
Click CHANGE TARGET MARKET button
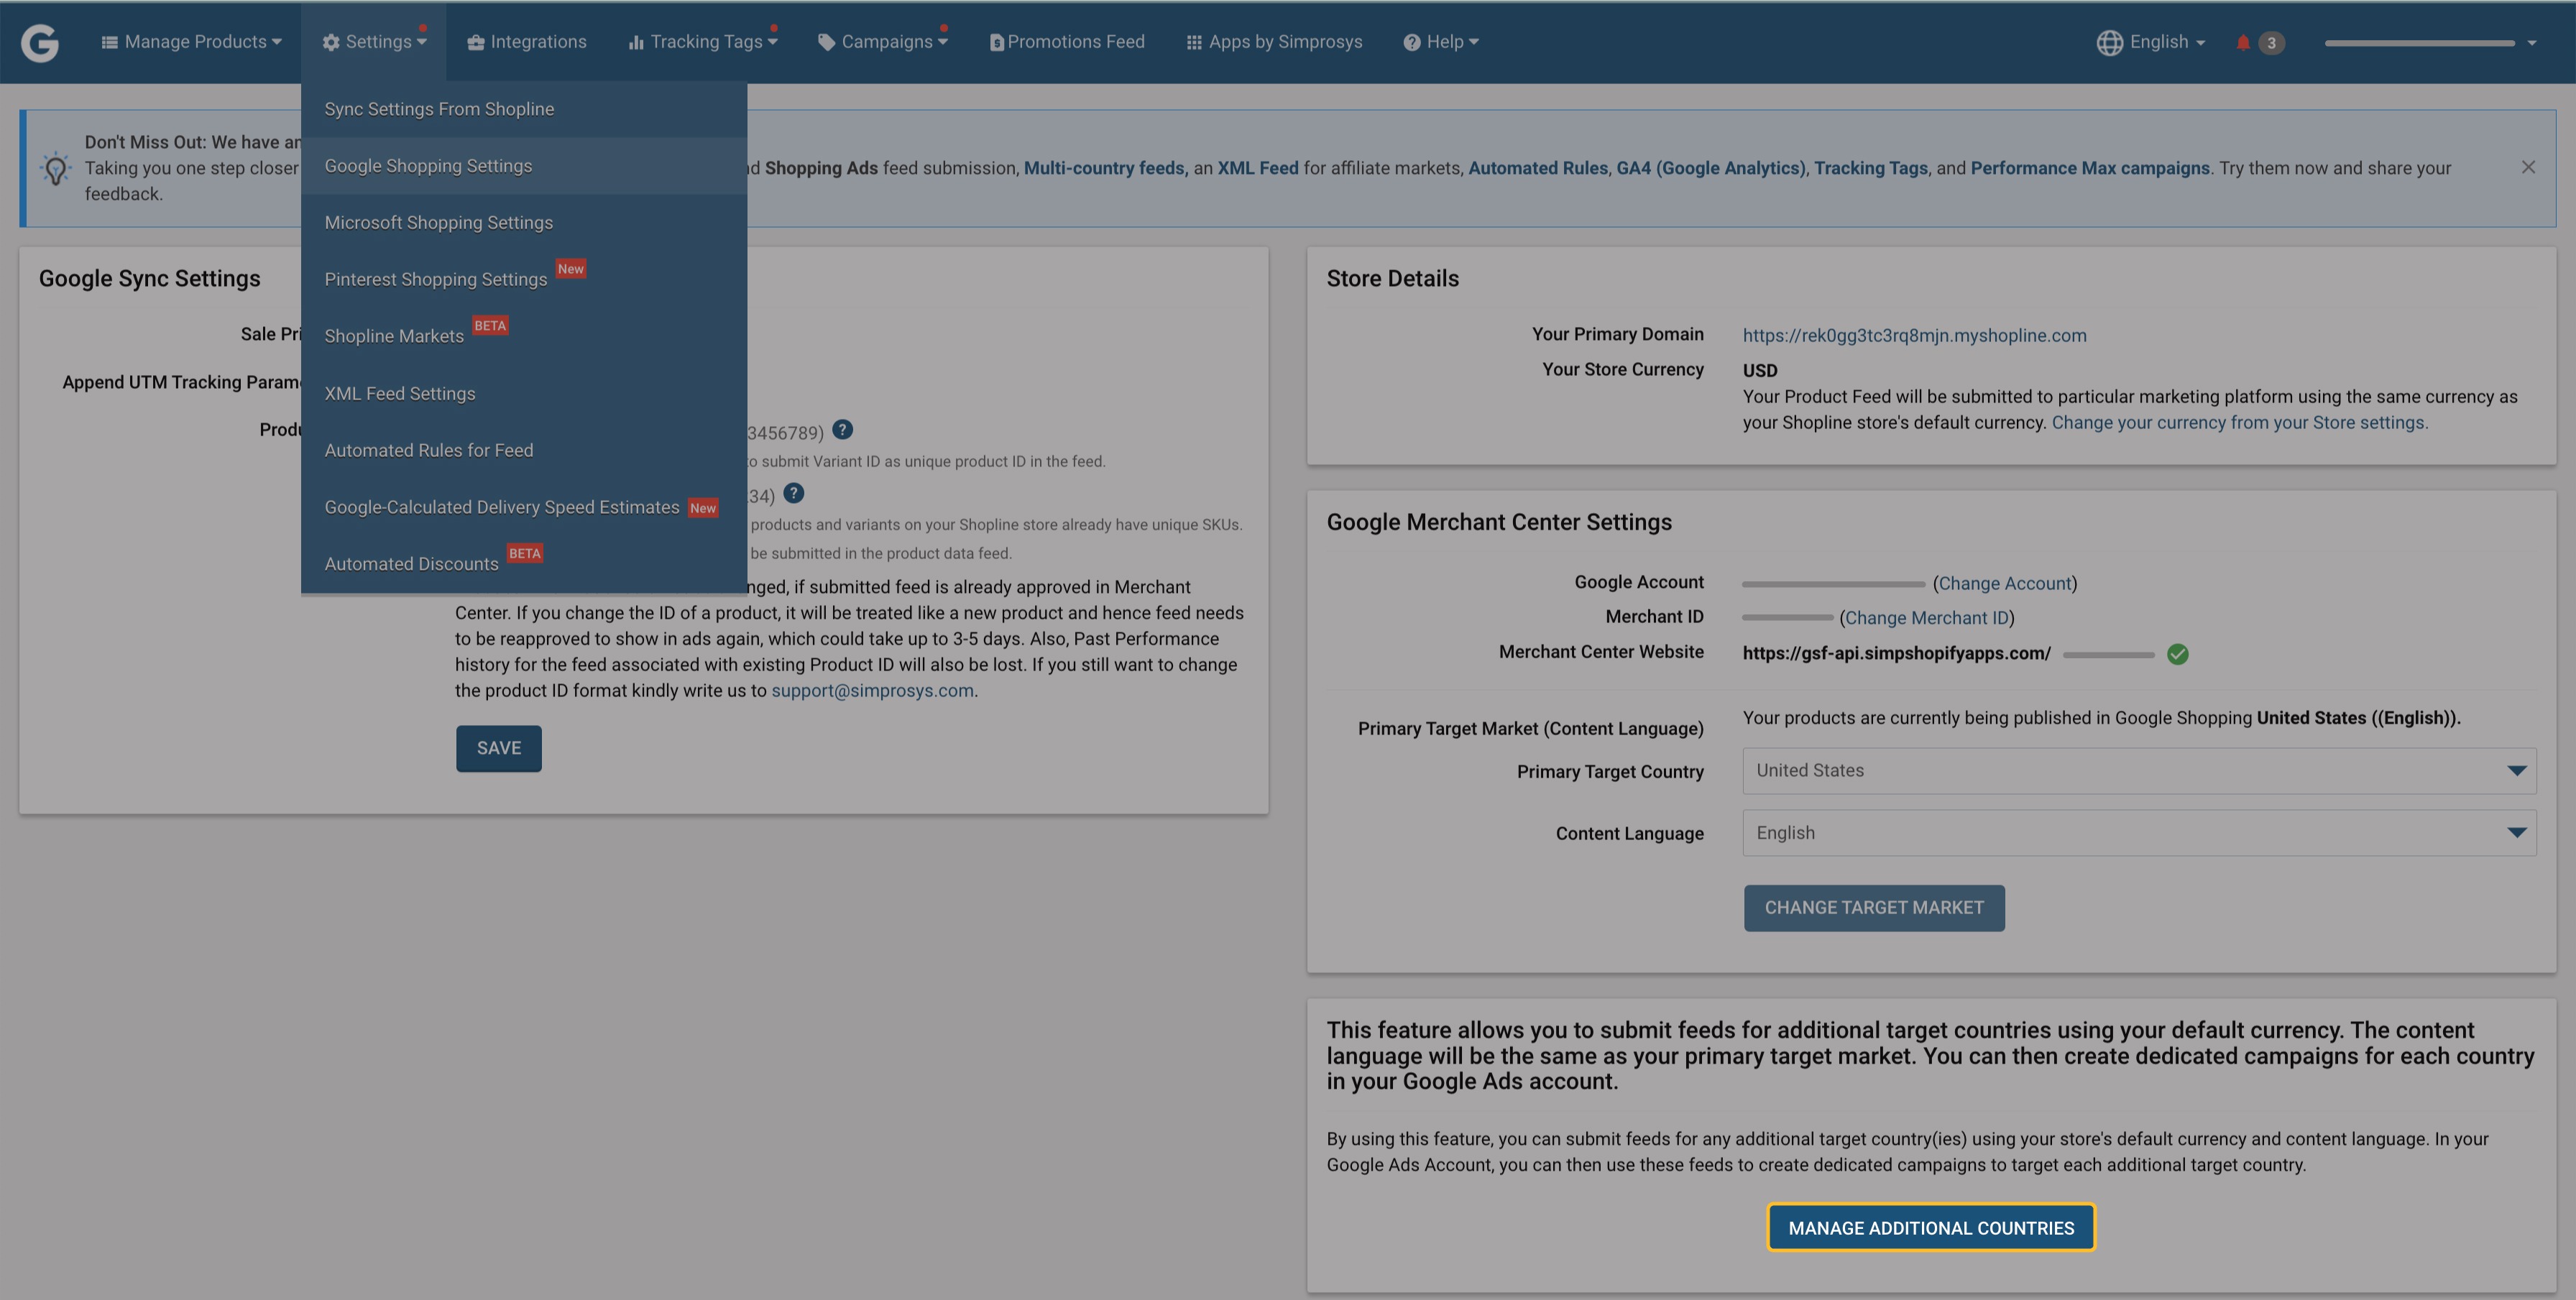(1874, 908)
